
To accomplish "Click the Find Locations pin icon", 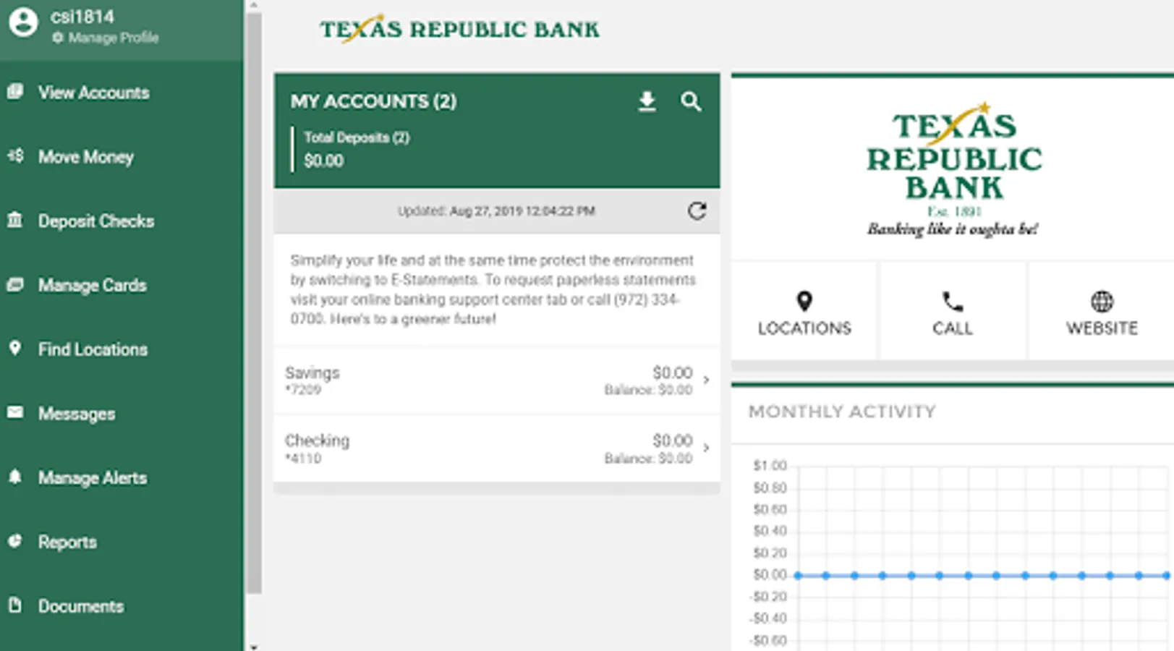I will click(x=15, y=349).
